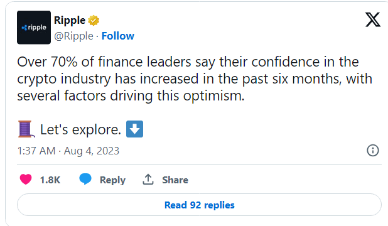Click the Share label
388x226 pixels.
(x=175, y=180)
